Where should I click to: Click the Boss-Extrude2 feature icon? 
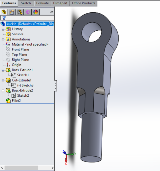pyautogui.click(x=8, y=90)
